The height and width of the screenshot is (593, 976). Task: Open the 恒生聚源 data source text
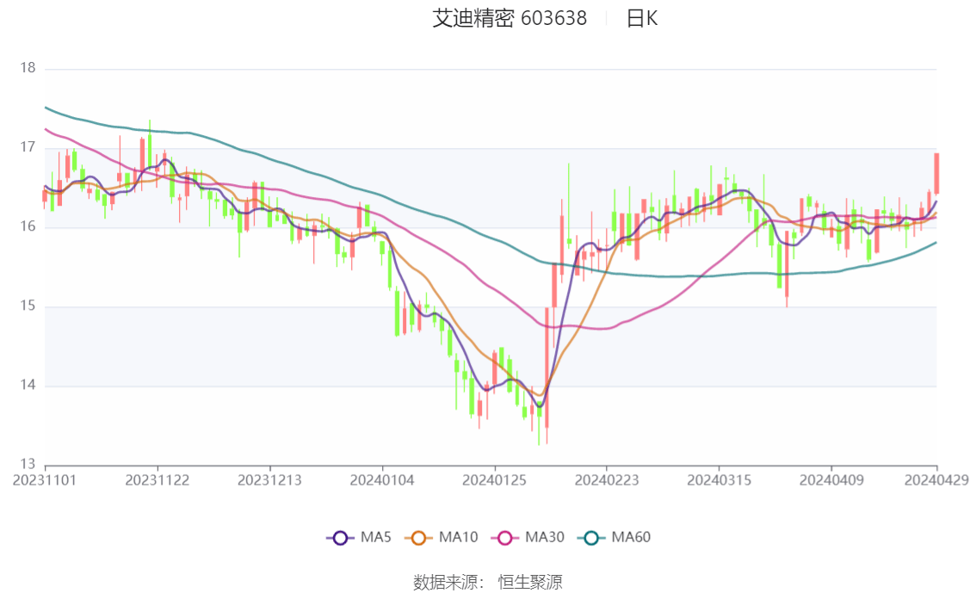[530, 583]
